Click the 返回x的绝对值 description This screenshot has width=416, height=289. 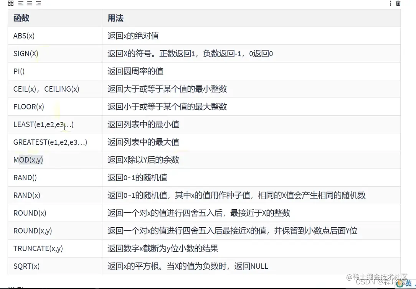133,36
